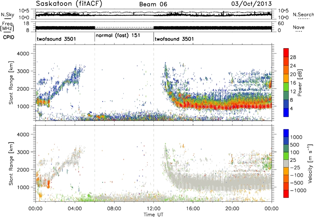The image size is (314, 217).
Task: Click the 4 tick on power colorbar
Action: (x=291, y=108)
